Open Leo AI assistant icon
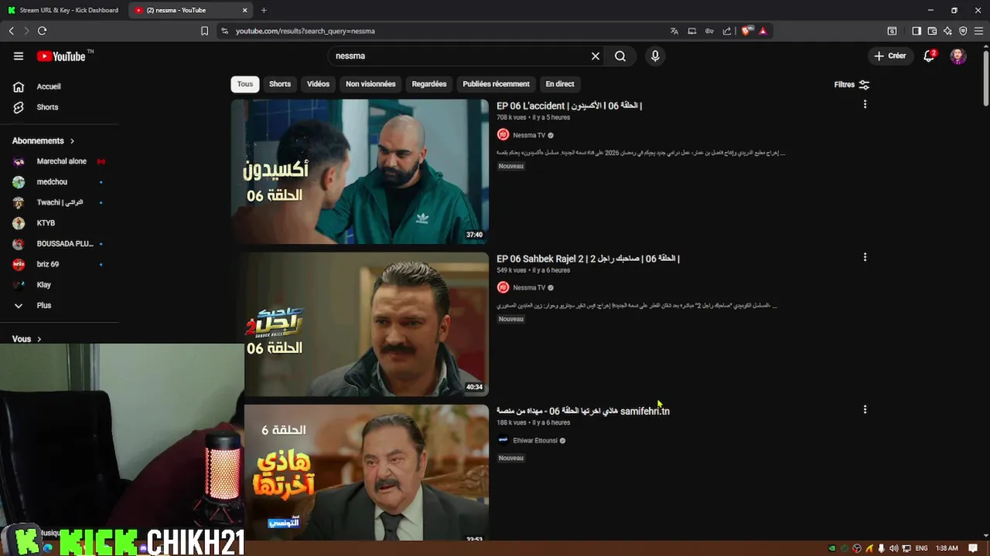The width and height of the screenshot is (990, 556). (948, 31)
